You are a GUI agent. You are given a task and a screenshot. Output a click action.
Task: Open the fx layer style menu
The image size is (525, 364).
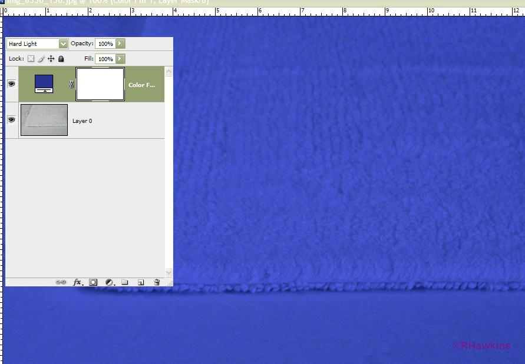[x=77, y=282]
